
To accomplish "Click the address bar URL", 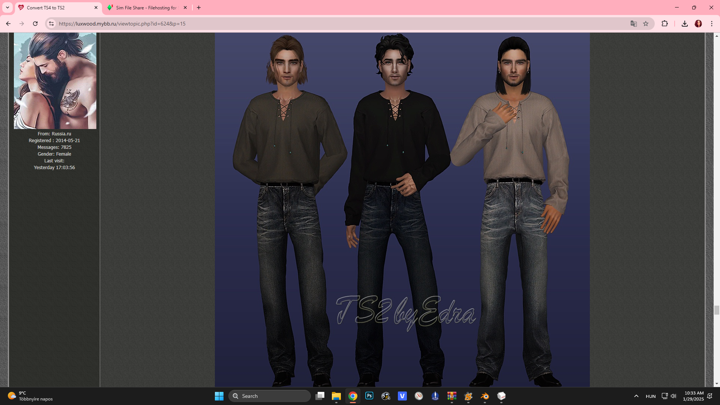I will pyautogui.click(x=122, y=24).
